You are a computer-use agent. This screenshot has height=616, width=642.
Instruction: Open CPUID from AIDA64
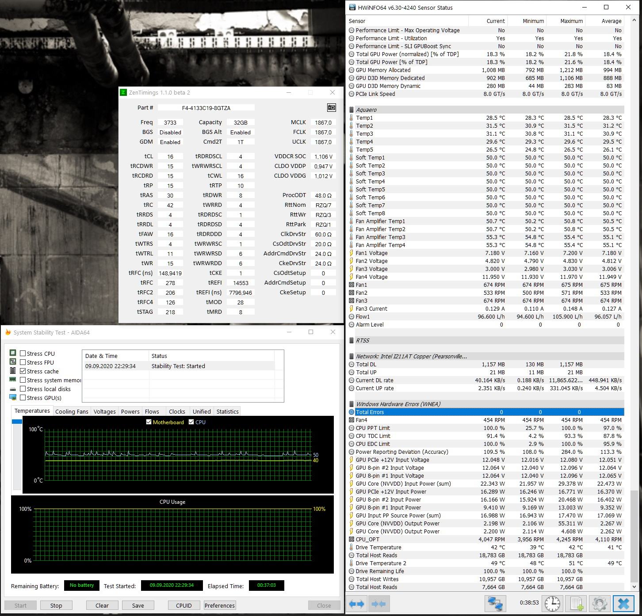click(184, 605)
